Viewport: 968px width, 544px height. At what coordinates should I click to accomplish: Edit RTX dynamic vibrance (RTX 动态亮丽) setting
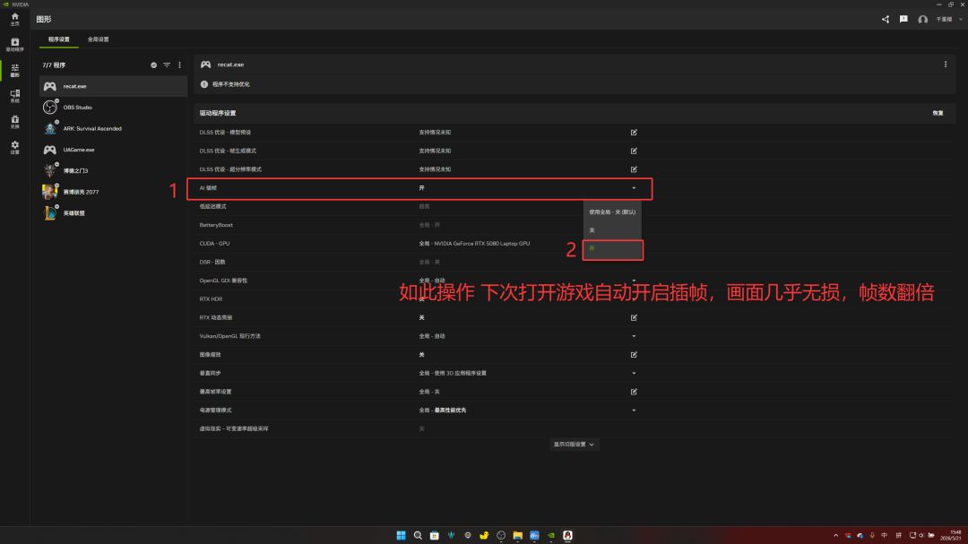(x=634, y=317)
